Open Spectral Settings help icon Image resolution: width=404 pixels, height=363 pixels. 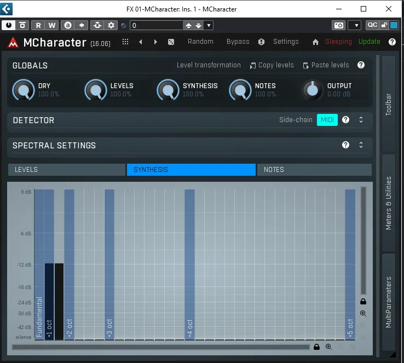[345, 145]
